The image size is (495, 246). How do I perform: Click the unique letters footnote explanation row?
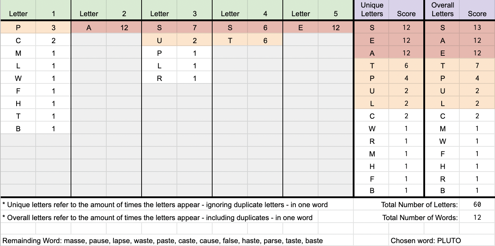tap(165, 205)
